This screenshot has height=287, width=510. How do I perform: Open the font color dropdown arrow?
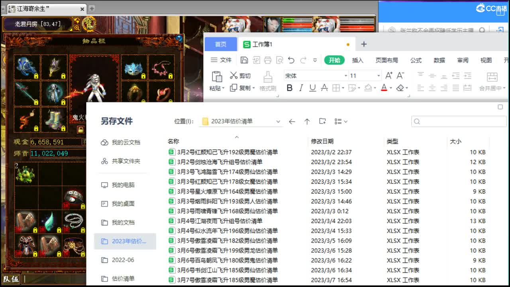[390, 88]
